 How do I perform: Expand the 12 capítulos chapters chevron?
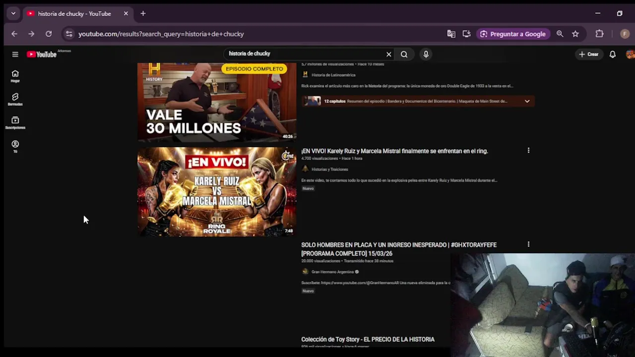[x=527, y=101]
